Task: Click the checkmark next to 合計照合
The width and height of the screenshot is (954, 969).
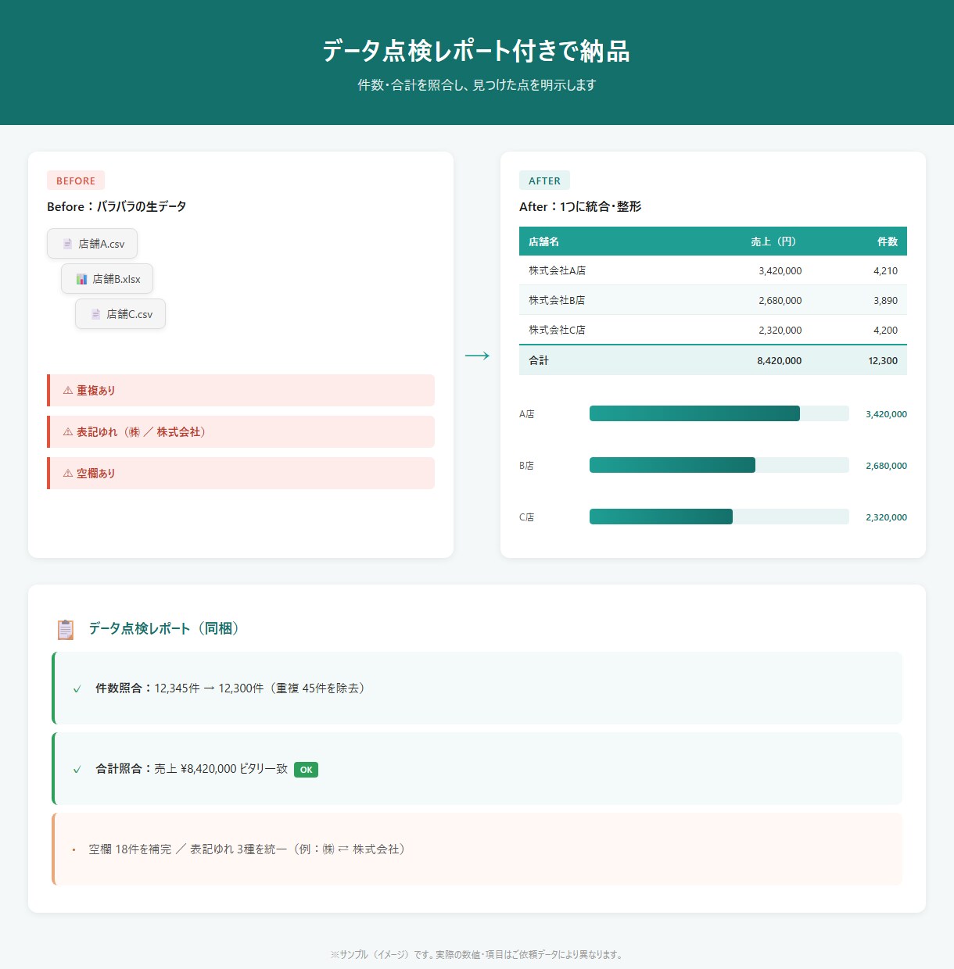Action: pos(77,770)
